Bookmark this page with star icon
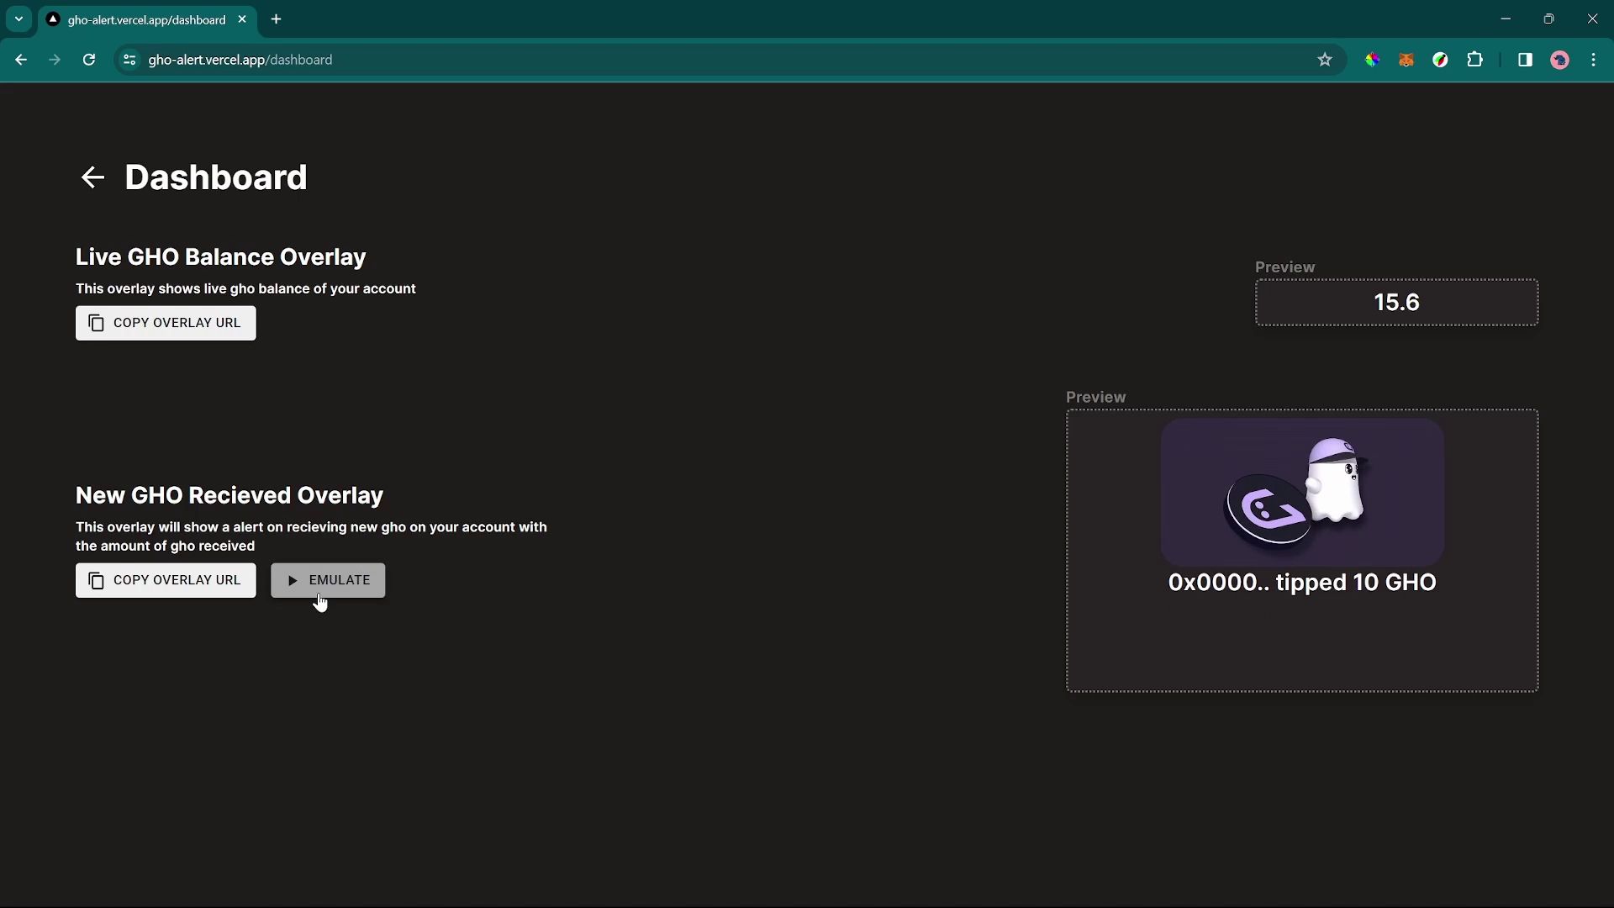Image resolution: width=1614 pixels, height=908 pixels. point(1325,60)
